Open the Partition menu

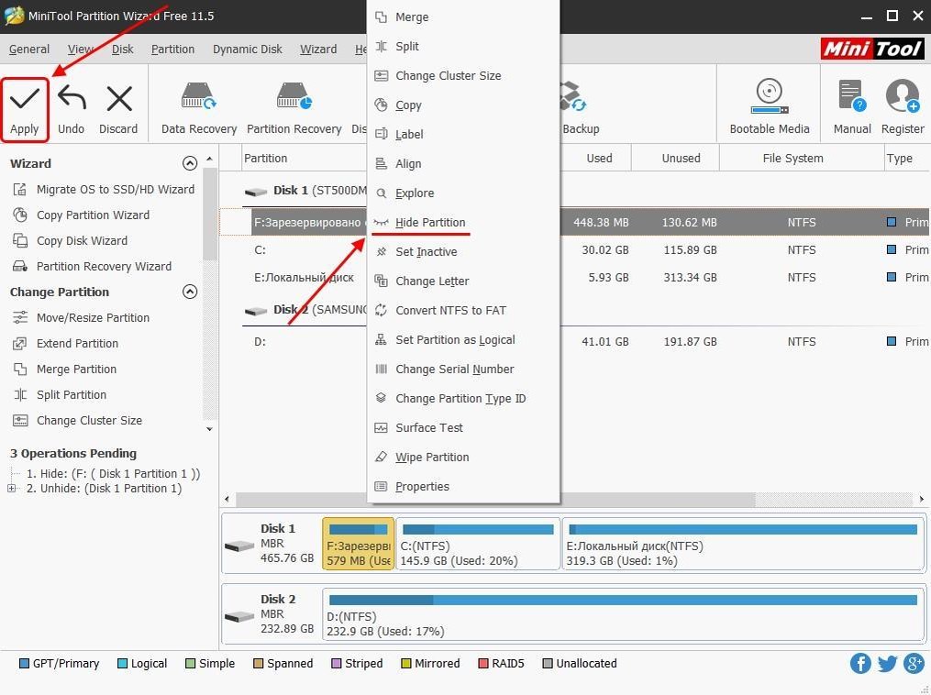click(172, 50)
